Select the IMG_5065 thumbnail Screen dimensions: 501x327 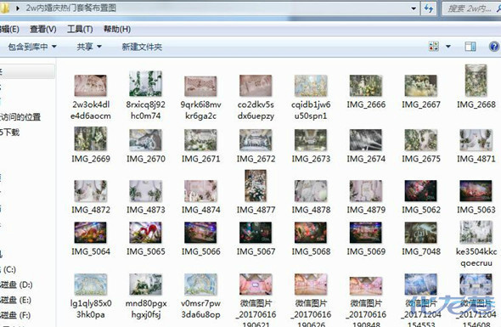tap(145, 233)
